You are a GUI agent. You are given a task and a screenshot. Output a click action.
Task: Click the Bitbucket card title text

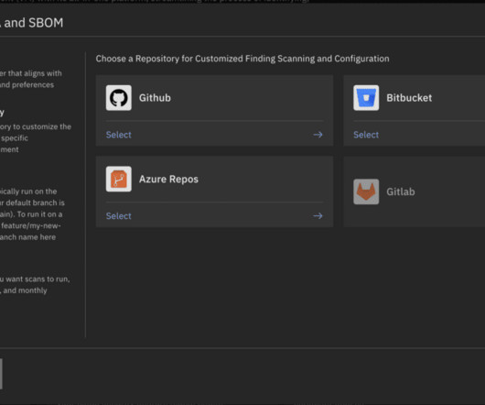[409, 98]
